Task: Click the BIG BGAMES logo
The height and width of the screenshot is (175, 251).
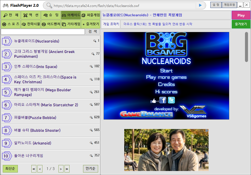Action: (x=166, y=44)
